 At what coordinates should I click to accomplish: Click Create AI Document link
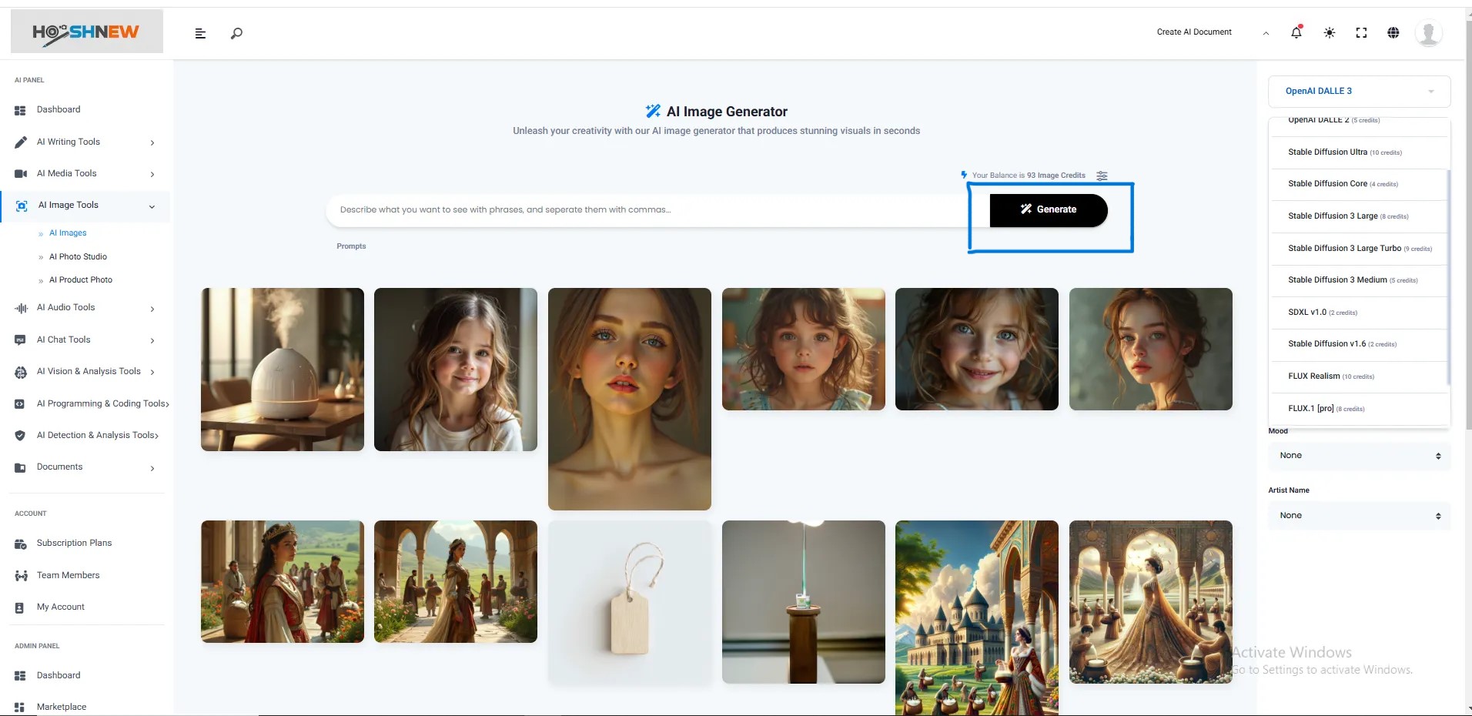click(x=1194, y=32)
